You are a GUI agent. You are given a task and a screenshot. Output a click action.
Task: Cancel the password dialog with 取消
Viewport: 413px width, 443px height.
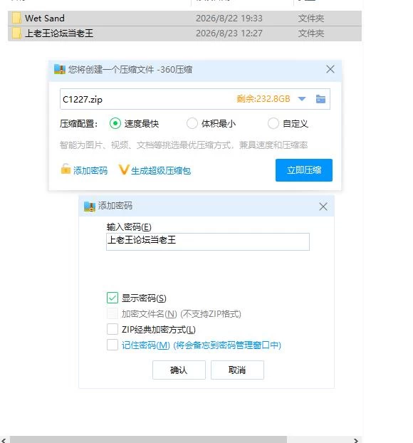[237, 370]
